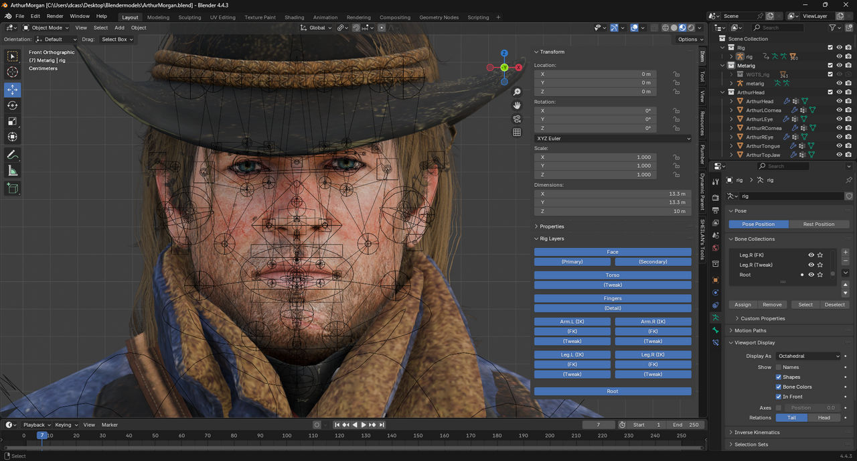
Task: Open the Select Box drag dropdown
Action: (116, 40)
